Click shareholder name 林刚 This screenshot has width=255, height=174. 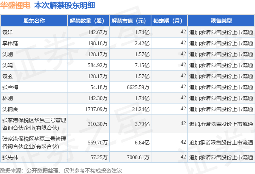8,98
